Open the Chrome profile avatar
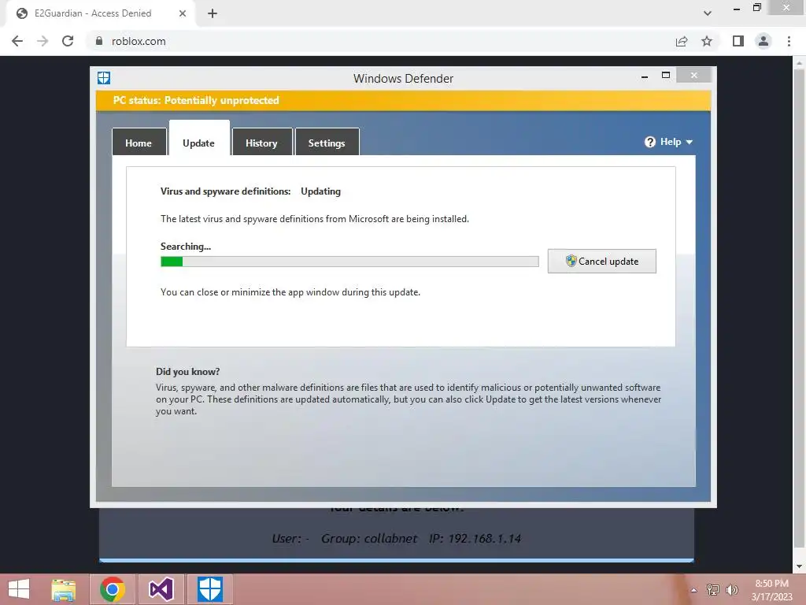Viewport: 806px width, 605px height. click(763, 41)
